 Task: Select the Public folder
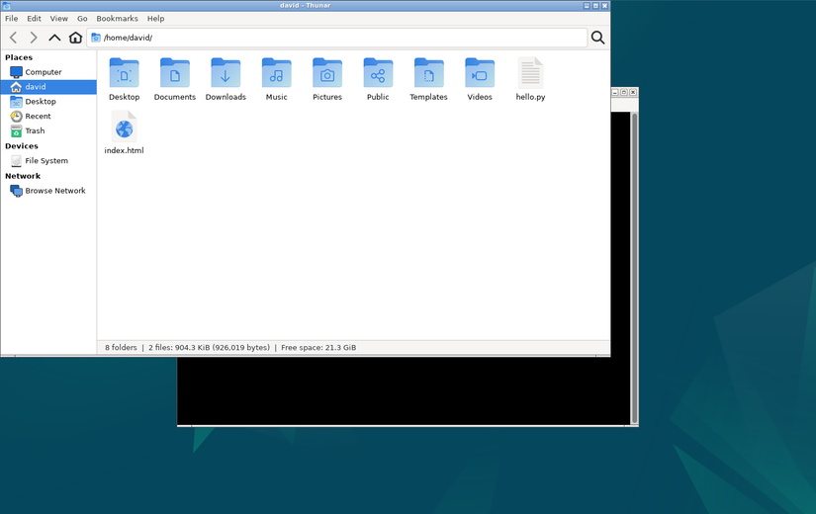click(378, 80)
